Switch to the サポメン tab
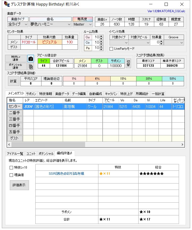The height and width of the screenshot is (230, 192). tap(31, 94)
